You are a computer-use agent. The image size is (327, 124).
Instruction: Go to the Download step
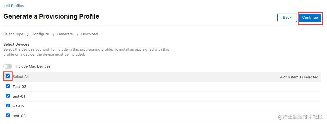pos(89,34)
